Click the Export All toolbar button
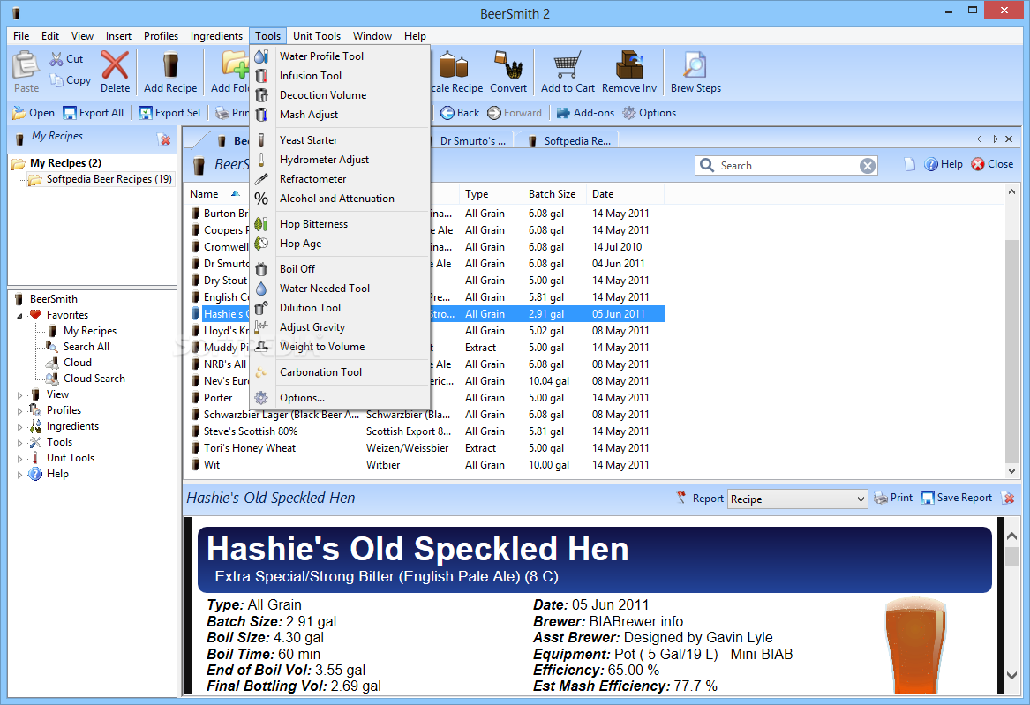 click(94, 113)
